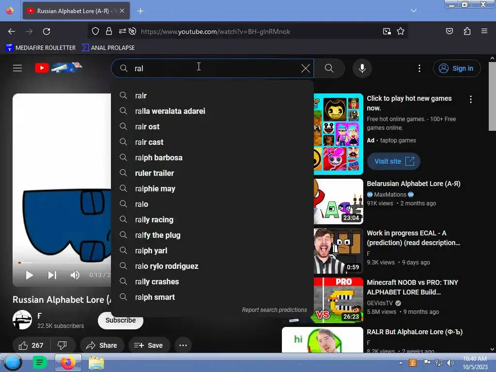
Task: Open picture-in-picture icon in address bar
Action: 387,31
